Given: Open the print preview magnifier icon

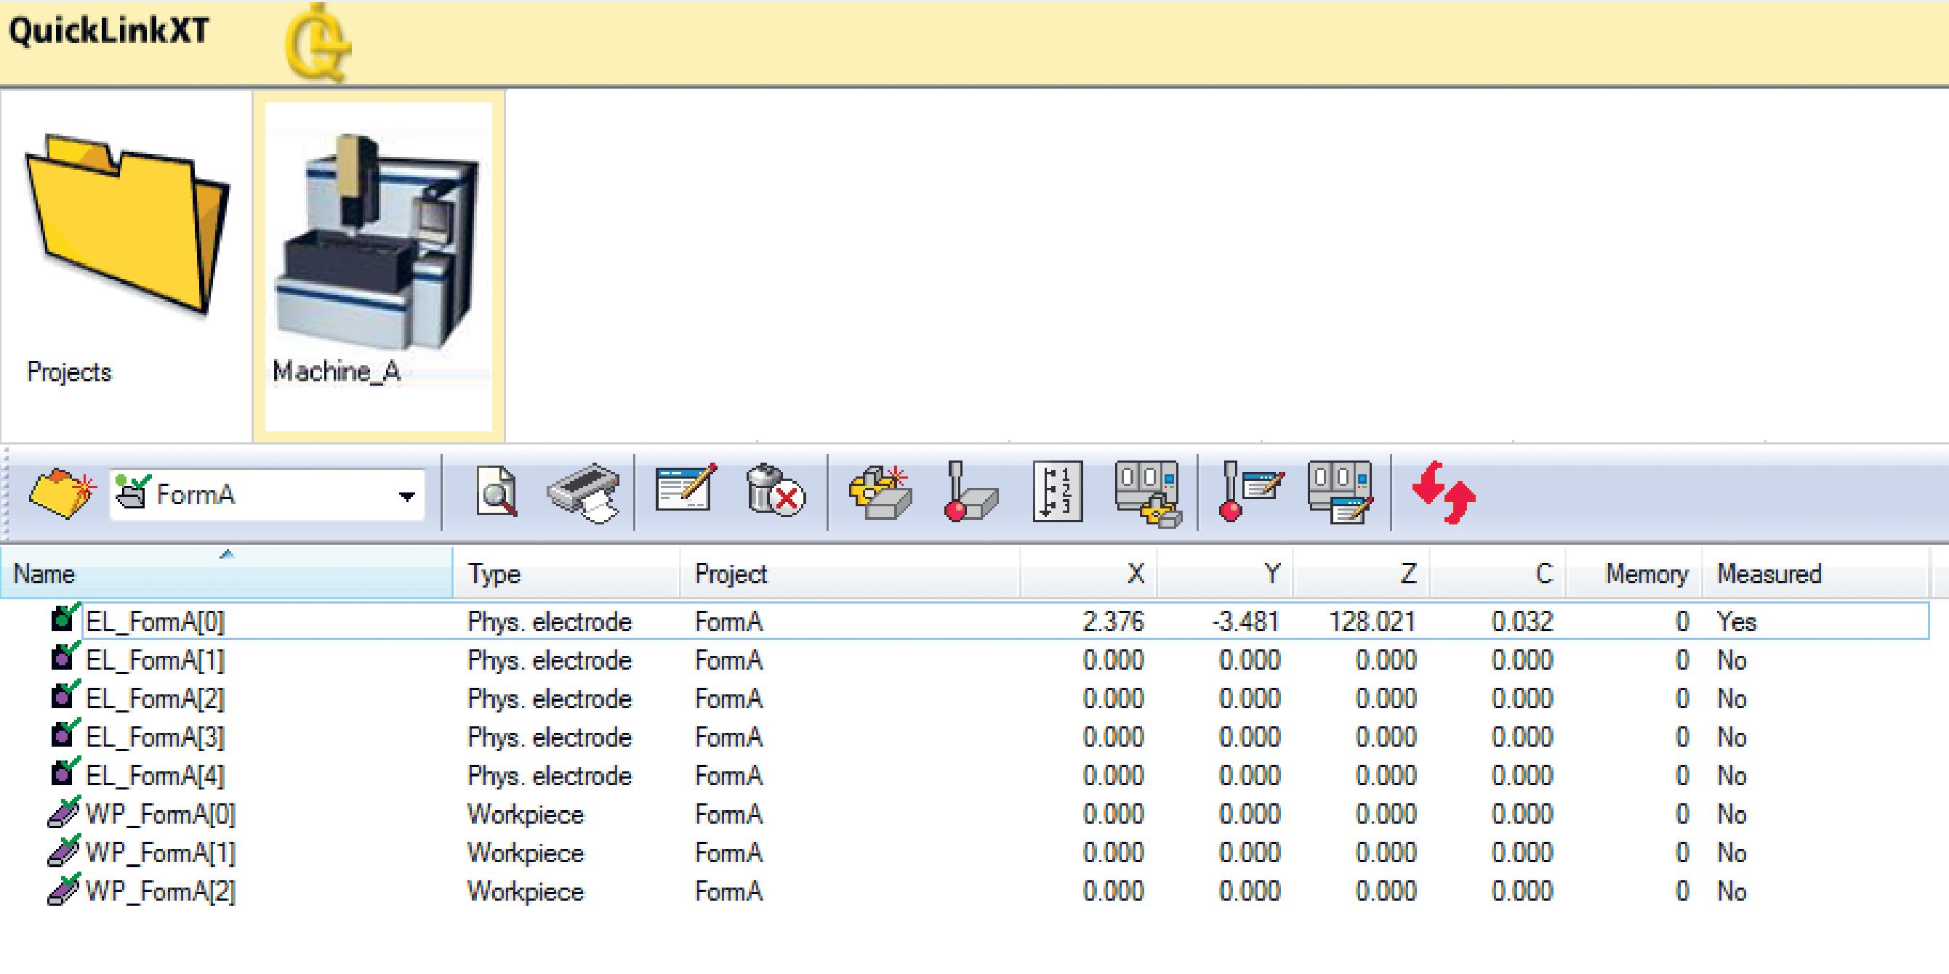Looking at the screenshot, I should 497,493.
